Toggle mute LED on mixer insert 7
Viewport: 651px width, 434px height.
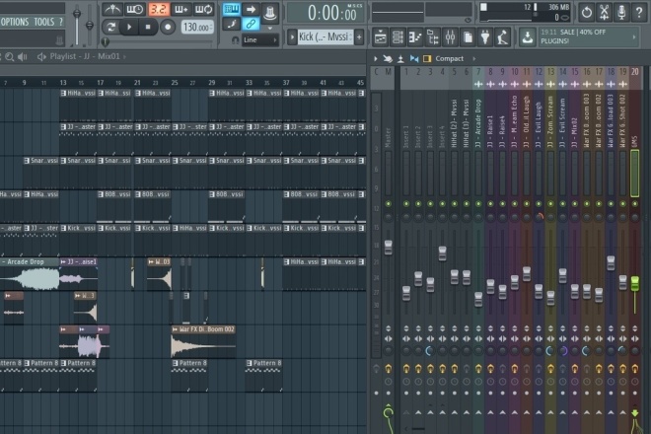478,204
